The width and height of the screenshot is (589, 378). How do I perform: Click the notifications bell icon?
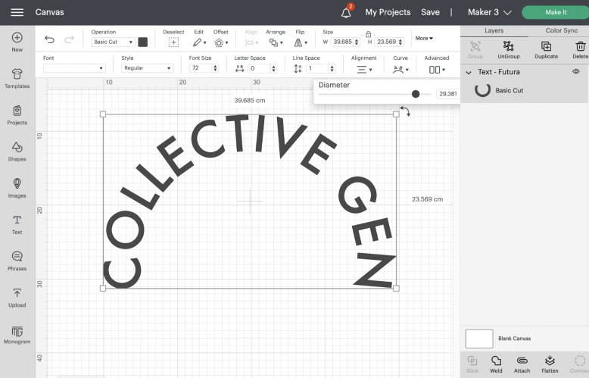346,12
